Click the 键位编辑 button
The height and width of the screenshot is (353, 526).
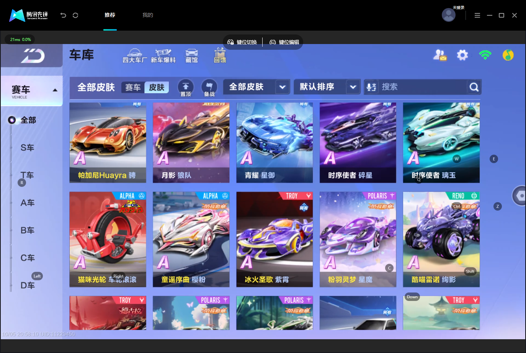(x=284, y=42)
